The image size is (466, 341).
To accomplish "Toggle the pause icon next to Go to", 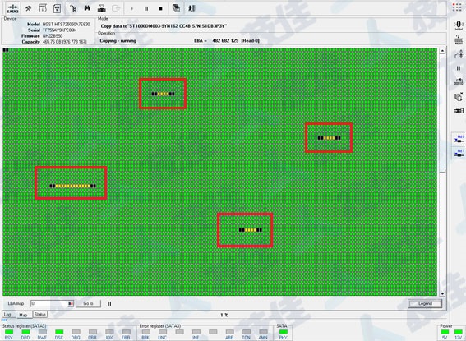I will [x=109, y=303].
